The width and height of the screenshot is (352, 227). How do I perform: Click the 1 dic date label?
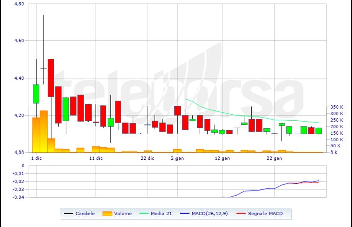point(36,158)
